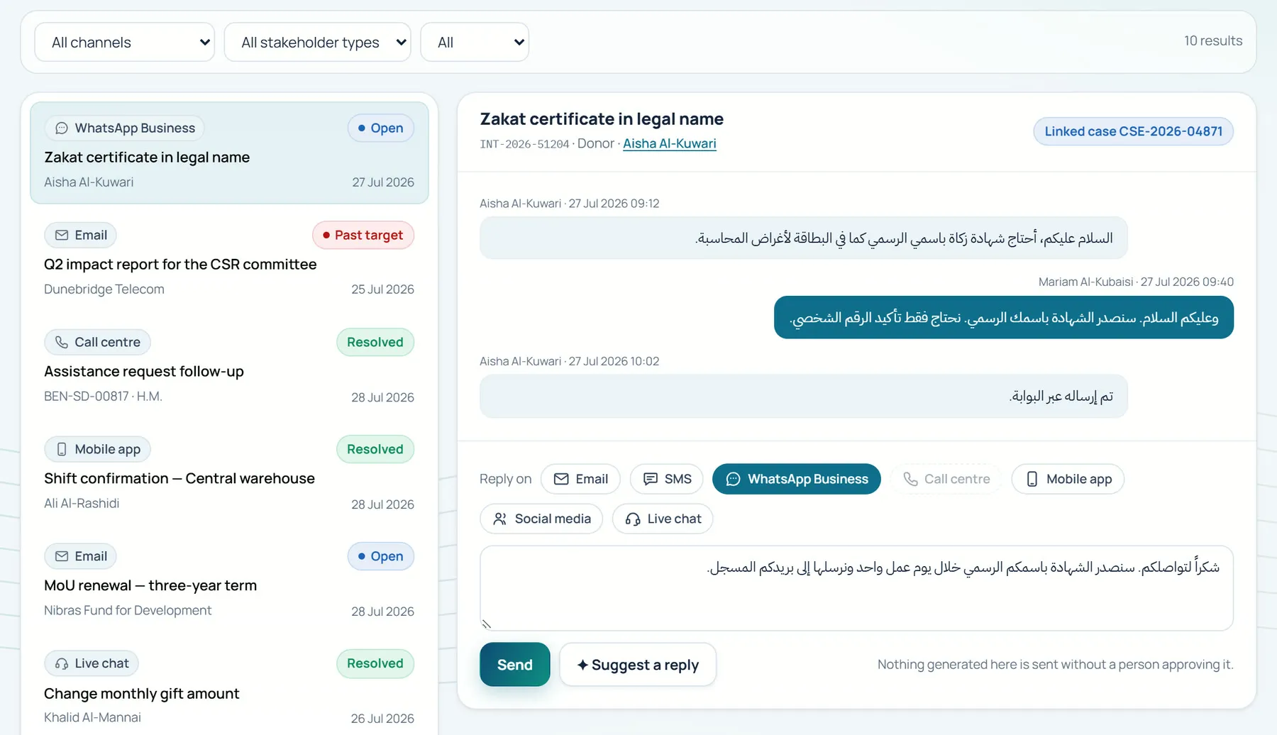
Task: Click Resolved badge on Assistance request card
Action: [375, 343]
